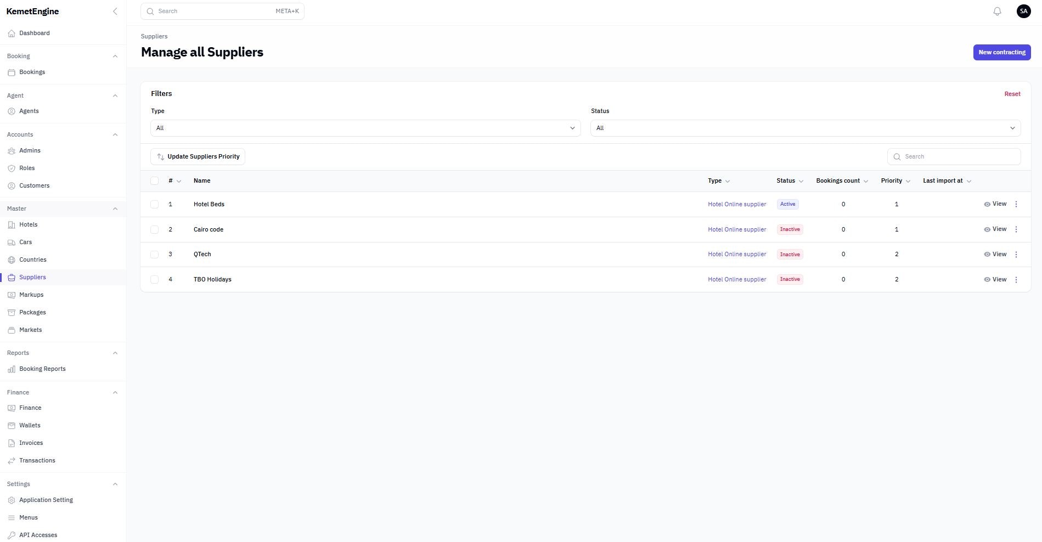Open row actions menu for TBO Holidays

(1016, 280)
